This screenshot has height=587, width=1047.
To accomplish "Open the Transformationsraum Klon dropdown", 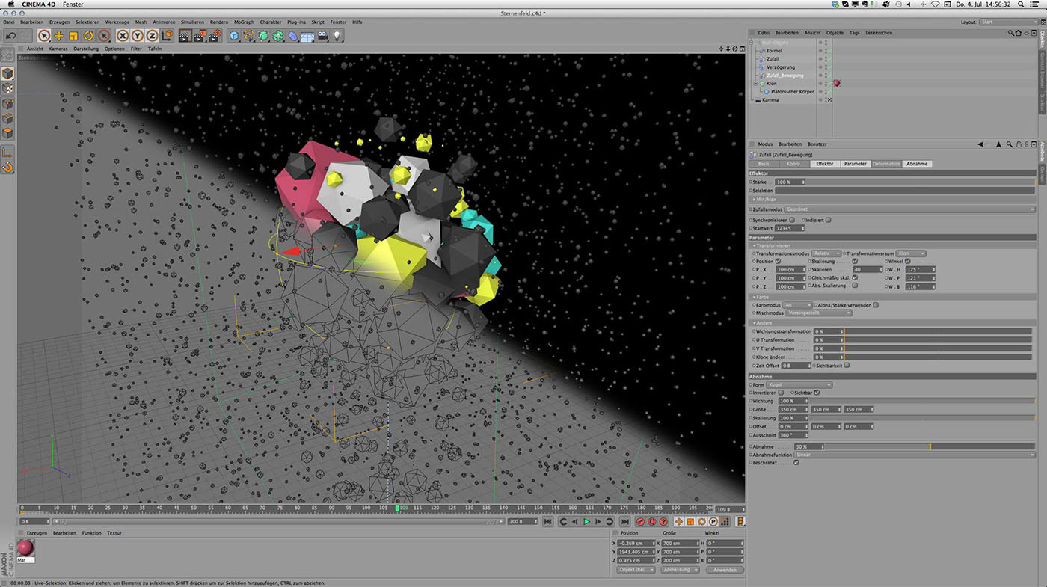I will pos(911,253).
